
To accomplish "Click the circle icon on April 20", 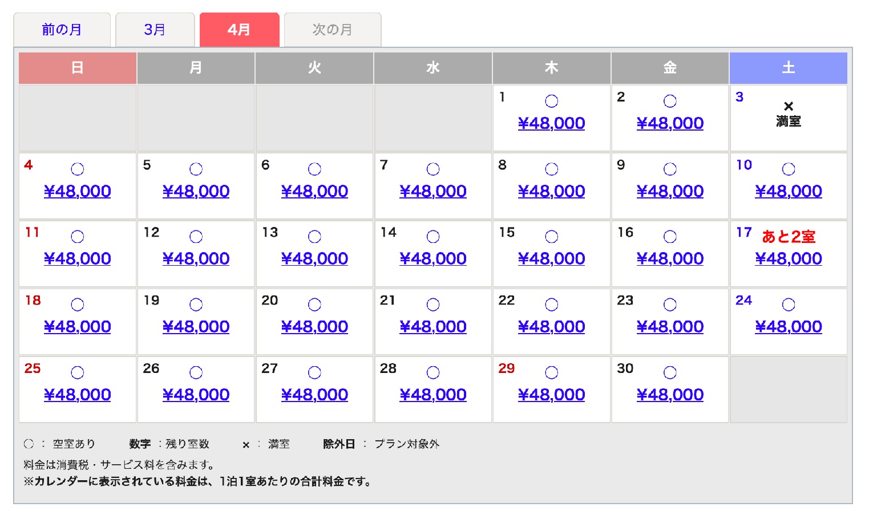I will click(x=314, y=305).
